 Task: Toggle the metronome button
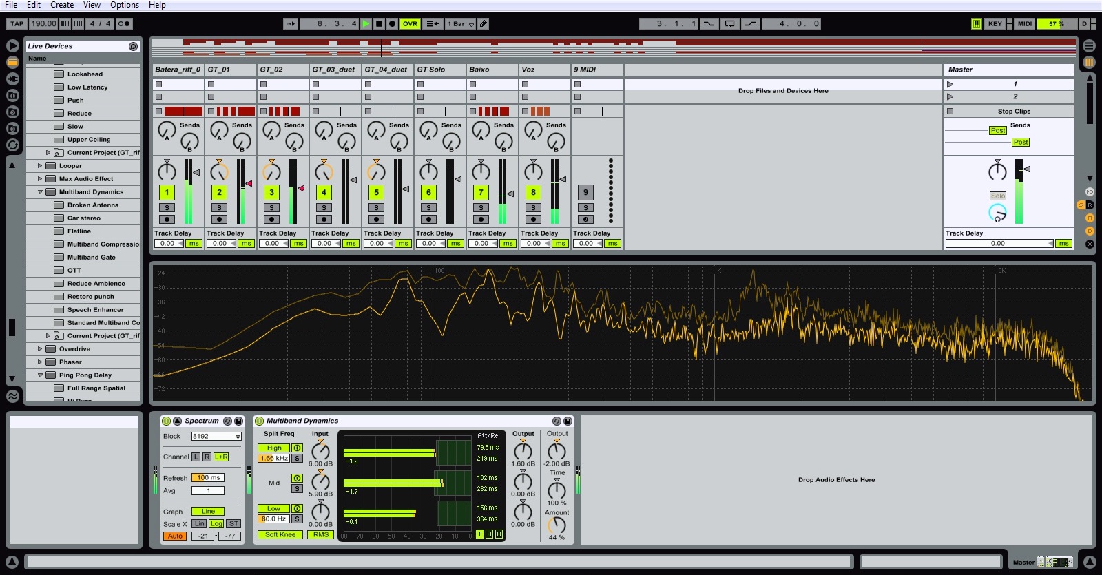(123, 23)
